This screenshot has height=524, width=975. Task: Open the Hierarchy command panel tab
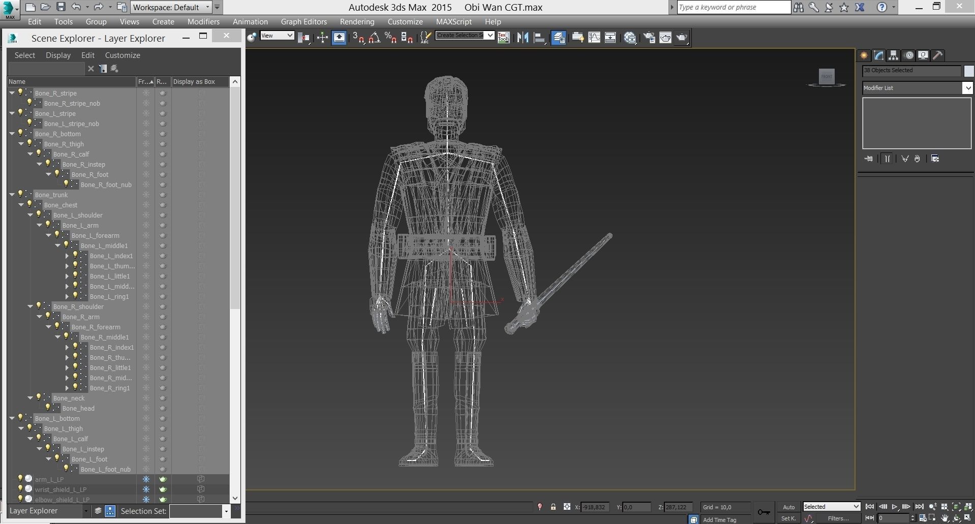894,55
